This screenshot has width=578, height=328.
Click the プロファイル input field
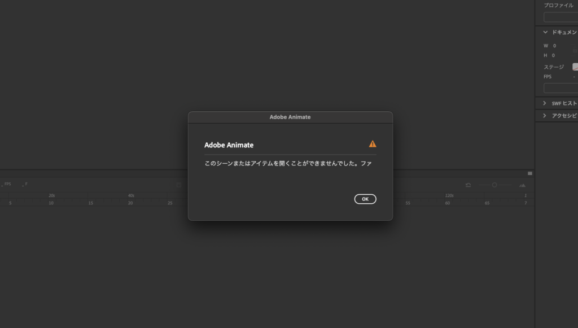[561, 17]
